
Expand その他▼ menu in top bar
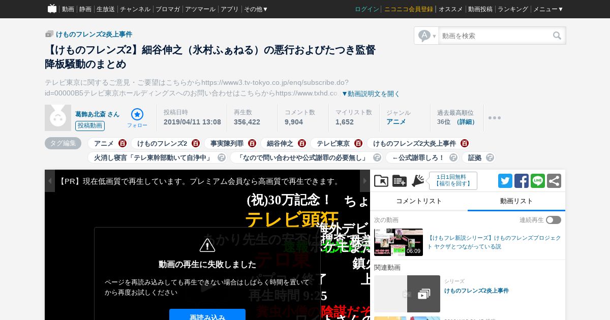pyautogui.click(x=256, y=9)
